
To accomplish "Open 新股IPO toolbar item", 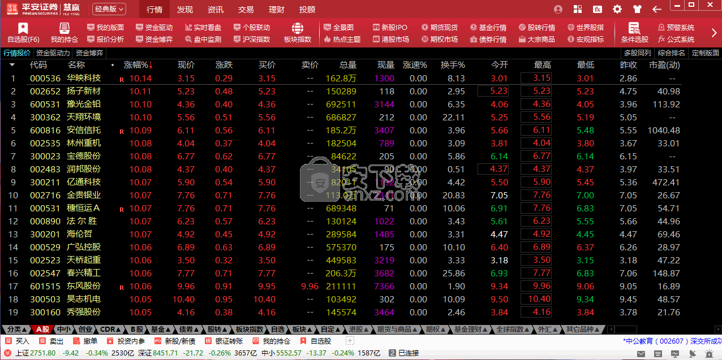I will pyautogui.click(x=390, y=27).
